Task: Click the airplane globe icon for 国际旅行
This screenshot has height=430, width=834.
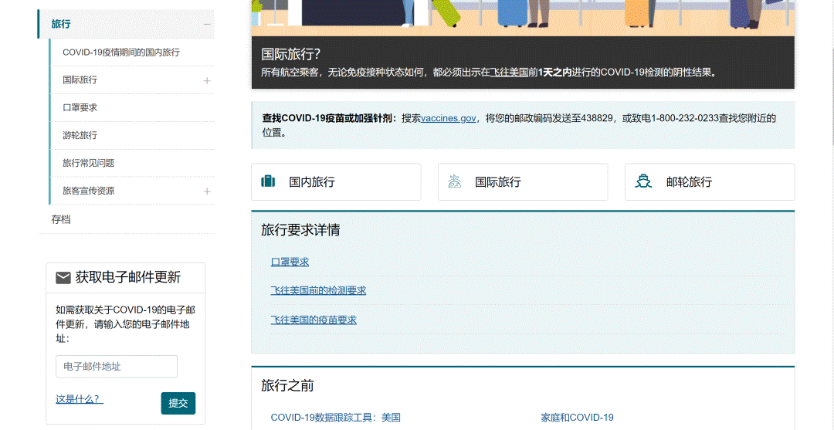Action: [x=454, y=182]
